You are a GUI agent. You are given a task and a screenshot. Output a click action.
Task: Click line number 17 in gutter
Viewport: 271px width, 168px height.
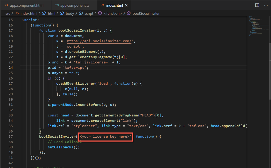pyautogui.click(x=11, y=30)
